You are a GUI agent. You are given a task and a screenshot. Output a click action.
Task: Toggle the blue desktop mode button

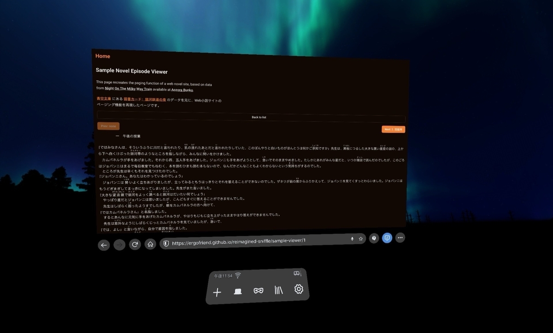[387, 238]
